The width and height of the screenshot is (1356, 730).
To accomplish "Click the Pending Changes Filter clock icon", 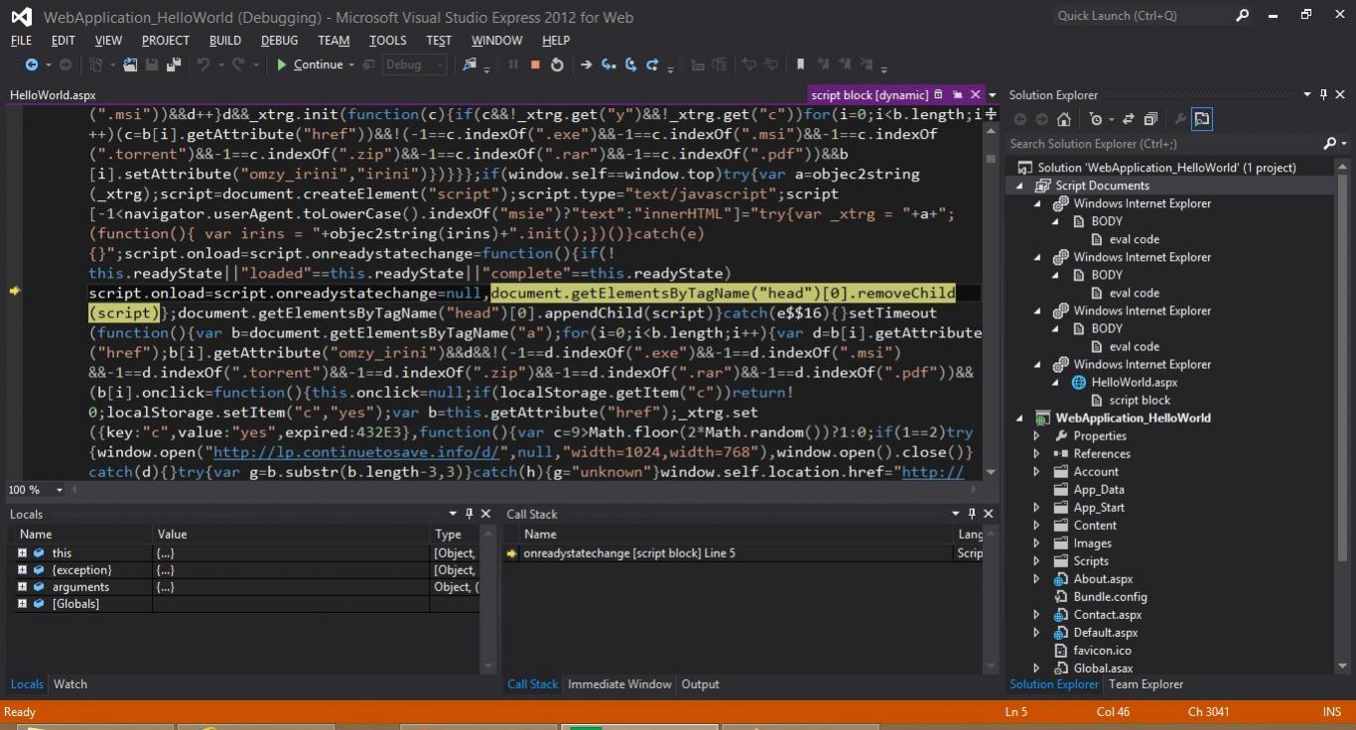I will coord(1096,119).
